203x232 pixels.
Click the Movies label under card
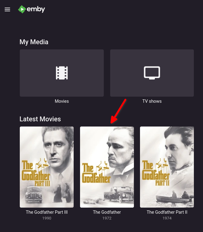(x=62, y=101)
